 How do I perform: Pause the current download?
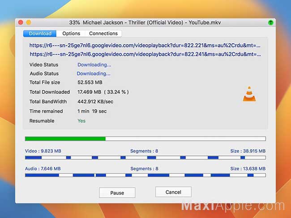(117, 193)
